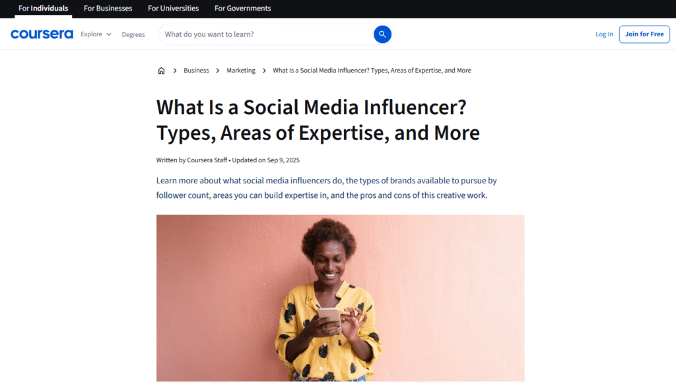Click the Coursera logo

pyautogui.click(x=42, y=34)
